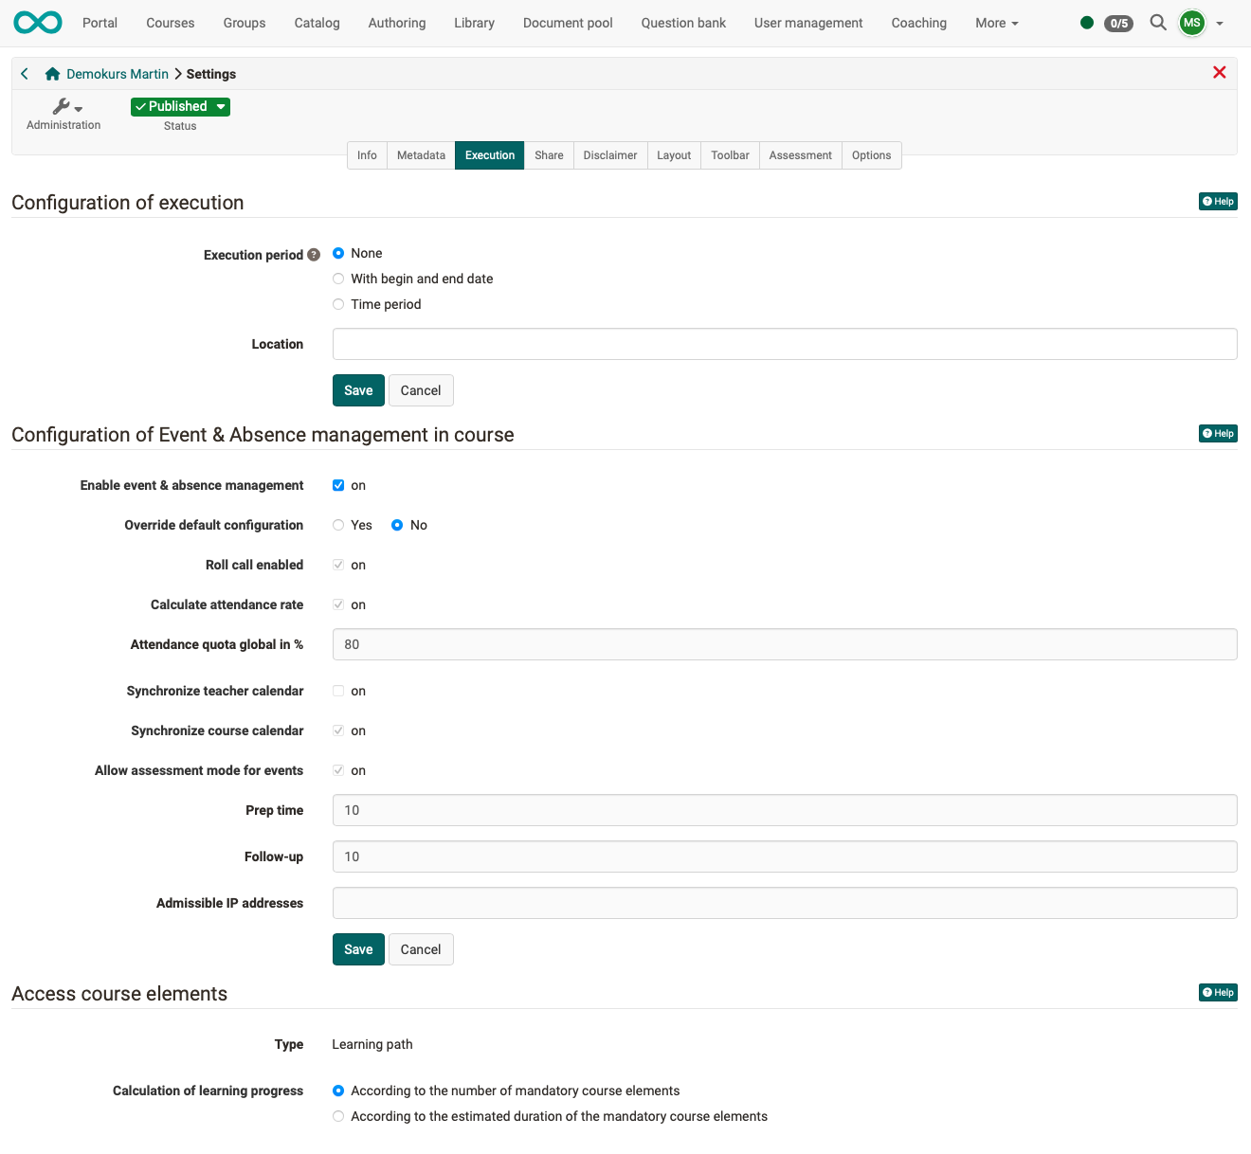Select 'With begin and end date' option
1251x1154 pixels.
click(338, 279)
